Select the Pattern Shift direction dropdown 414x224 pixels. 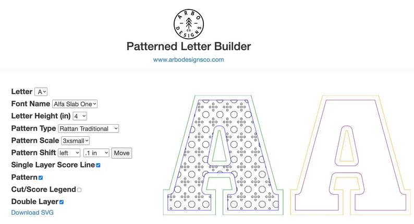click(x=69, y=152)
